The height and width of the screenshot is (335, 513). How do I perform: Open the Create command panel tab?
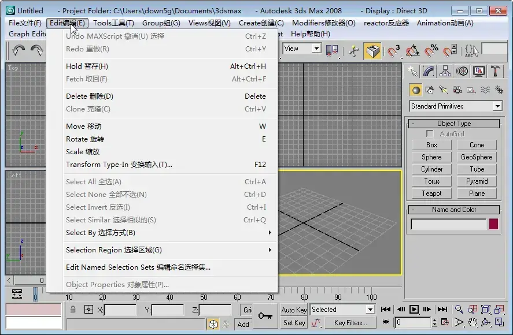[x=412, y=71]
